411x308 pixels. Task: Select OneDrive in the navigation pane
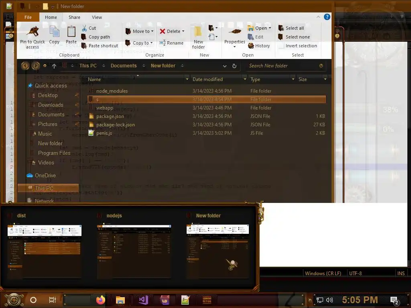pos(45,176)
